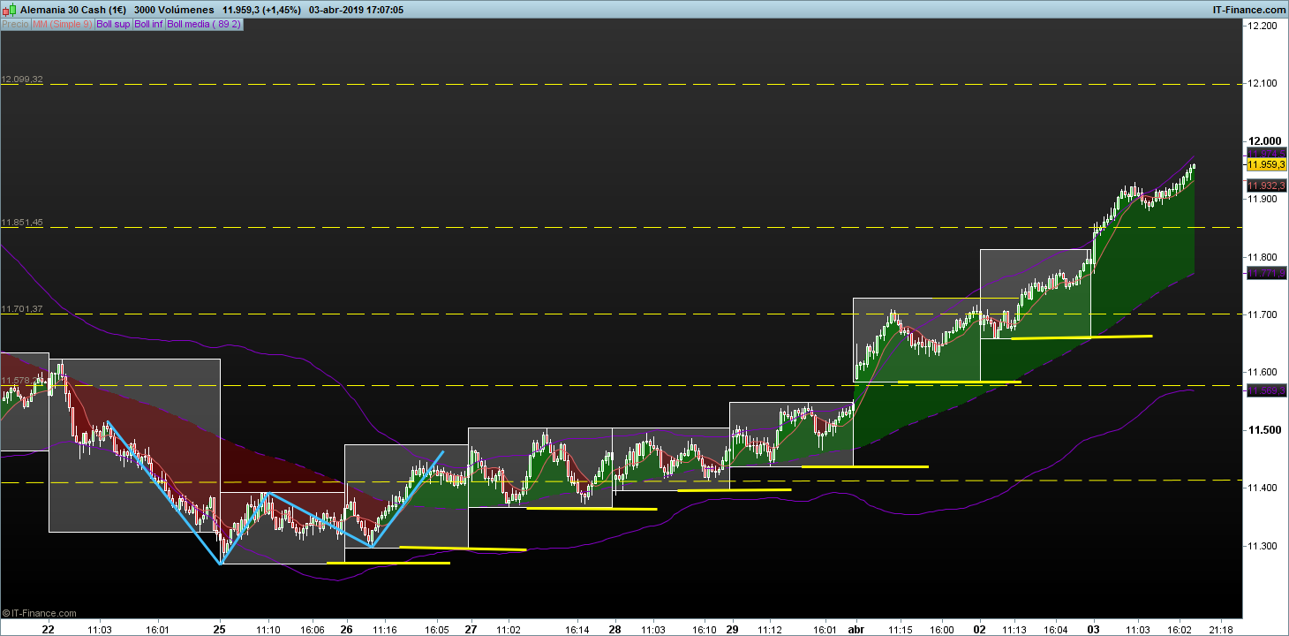Click the 11.578,3 yellow level label

pos(19,381)
